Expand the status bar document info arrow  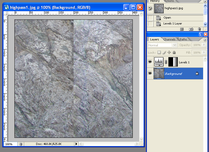pyautogui.click(x=76, y=144)
